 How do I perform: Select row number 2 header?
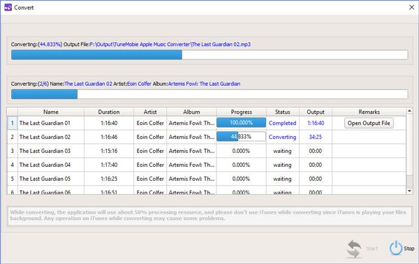coord(13,137)
